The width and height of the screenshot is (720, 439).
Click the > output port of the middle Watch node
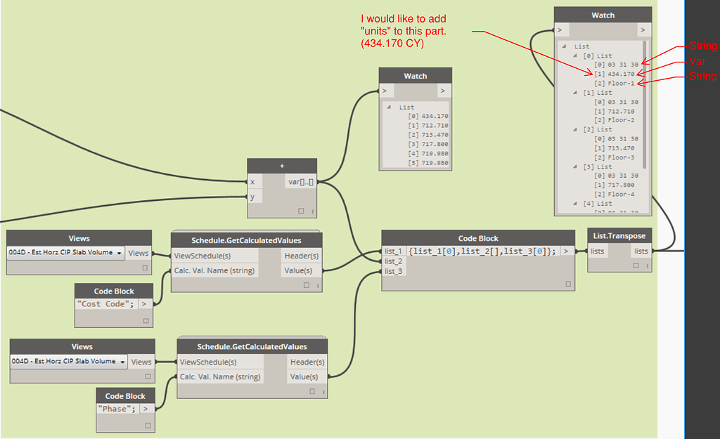click(x=444, y=91)
